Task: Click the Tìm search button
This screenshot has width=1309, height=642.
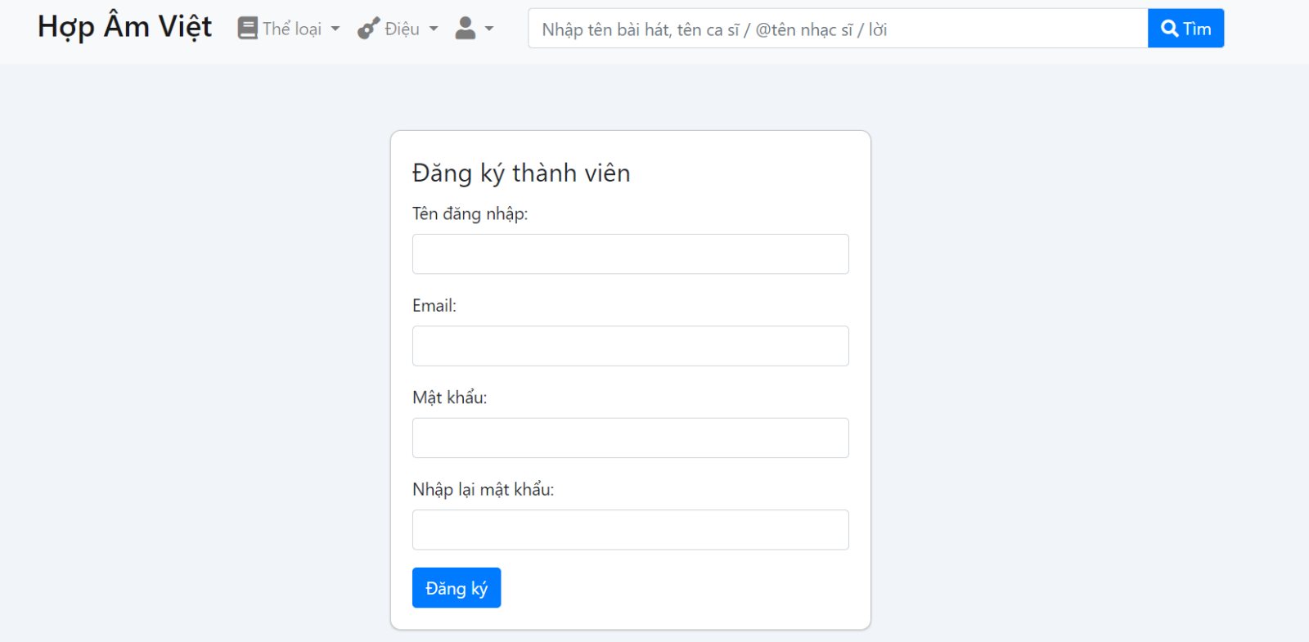Action: [x=1185, y=27]
